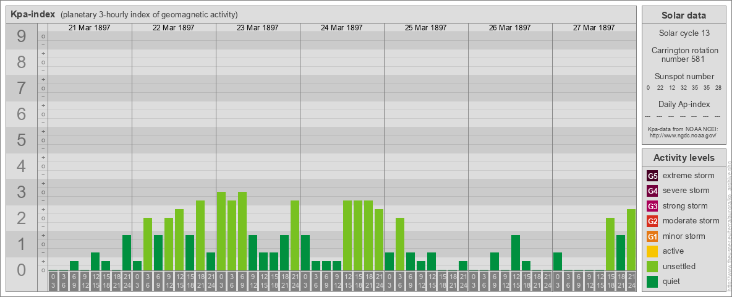Click the 22 Mar 18-21h bar

point(200,235)
